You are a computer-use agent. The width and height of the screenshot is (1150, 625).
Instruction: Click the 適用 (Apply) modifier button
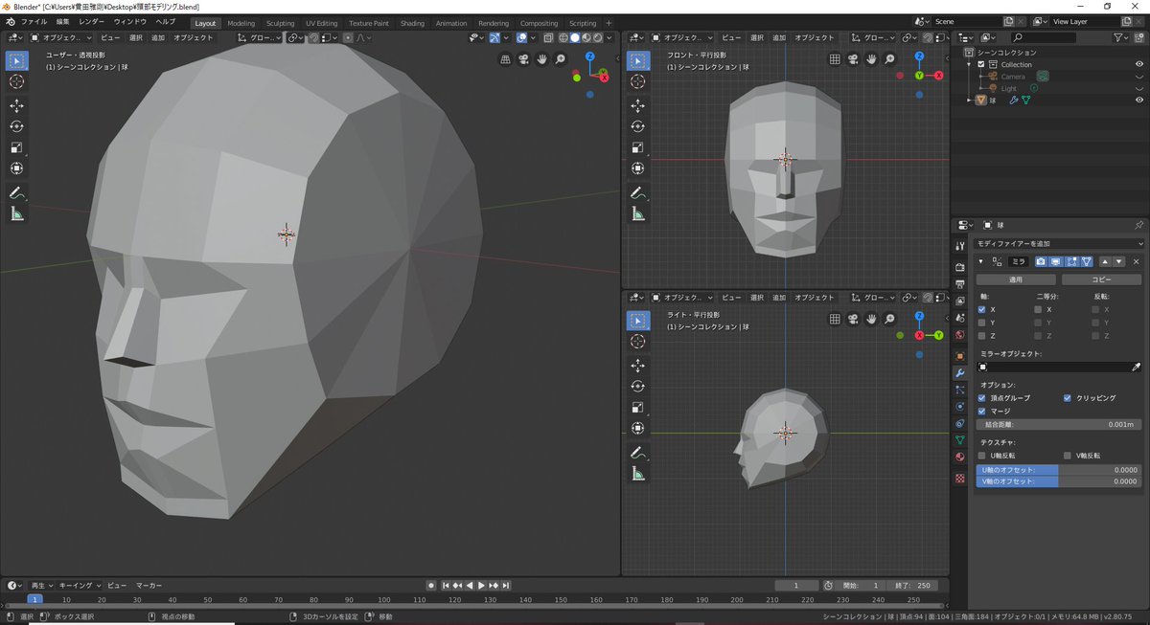point(1017,279)
